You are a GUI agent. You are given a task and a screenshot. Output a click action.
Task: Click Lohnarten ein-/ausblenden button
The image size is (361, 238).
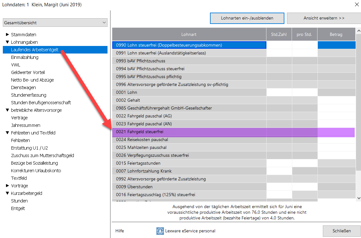[247, 18]
